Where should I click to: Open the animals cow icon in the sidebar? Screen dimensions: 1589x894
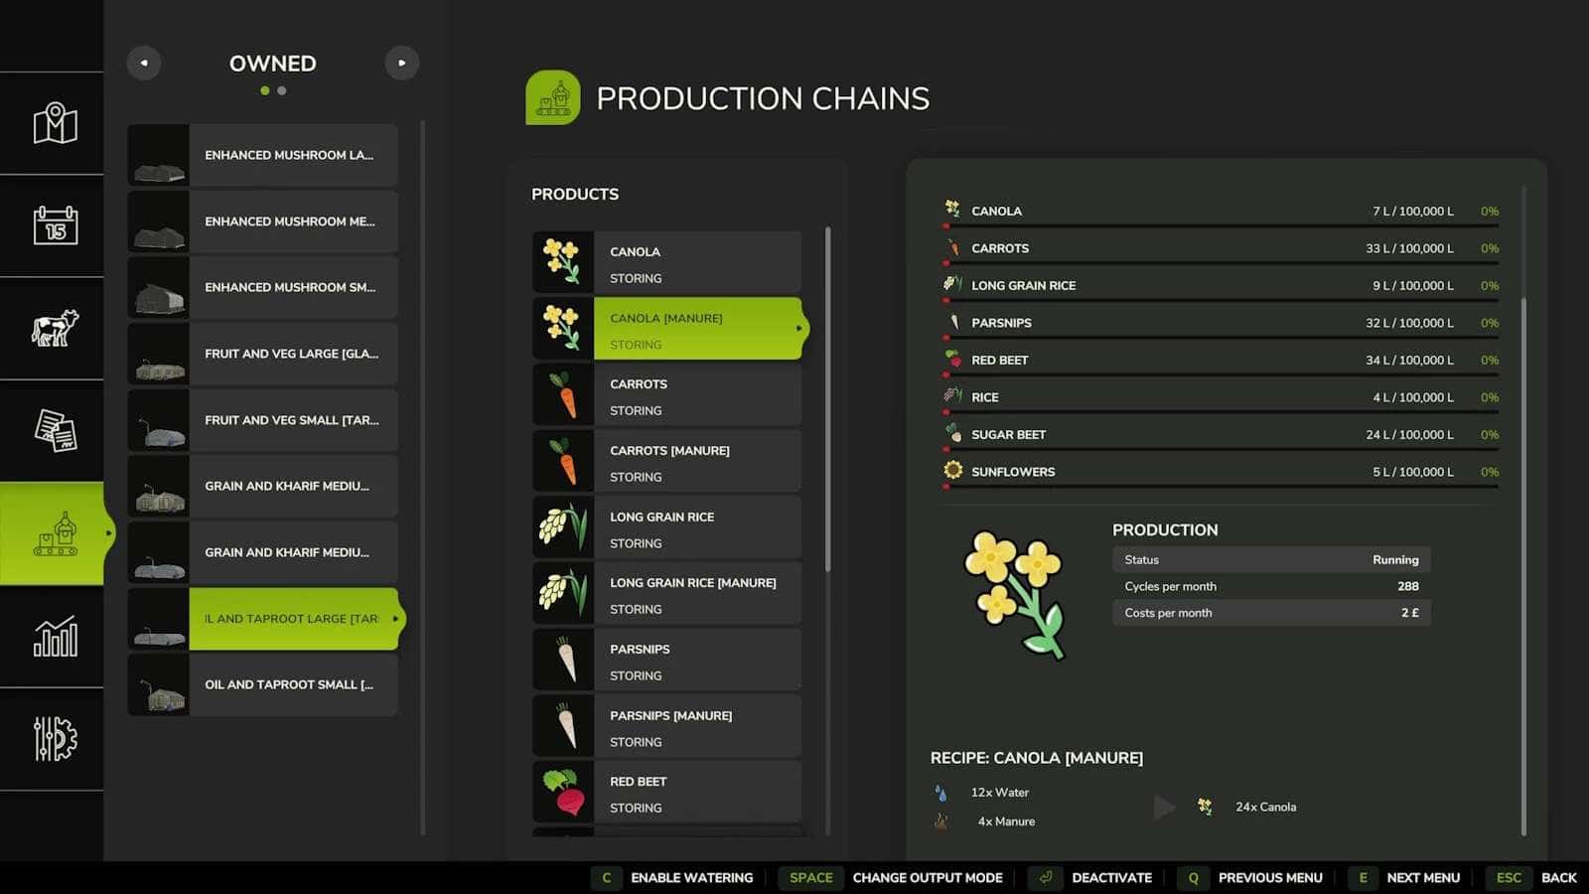(x=55, y=328)
